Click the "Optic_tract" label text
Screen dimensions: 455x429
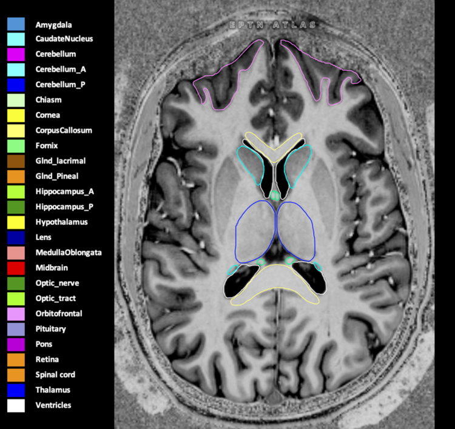point(55,299)
